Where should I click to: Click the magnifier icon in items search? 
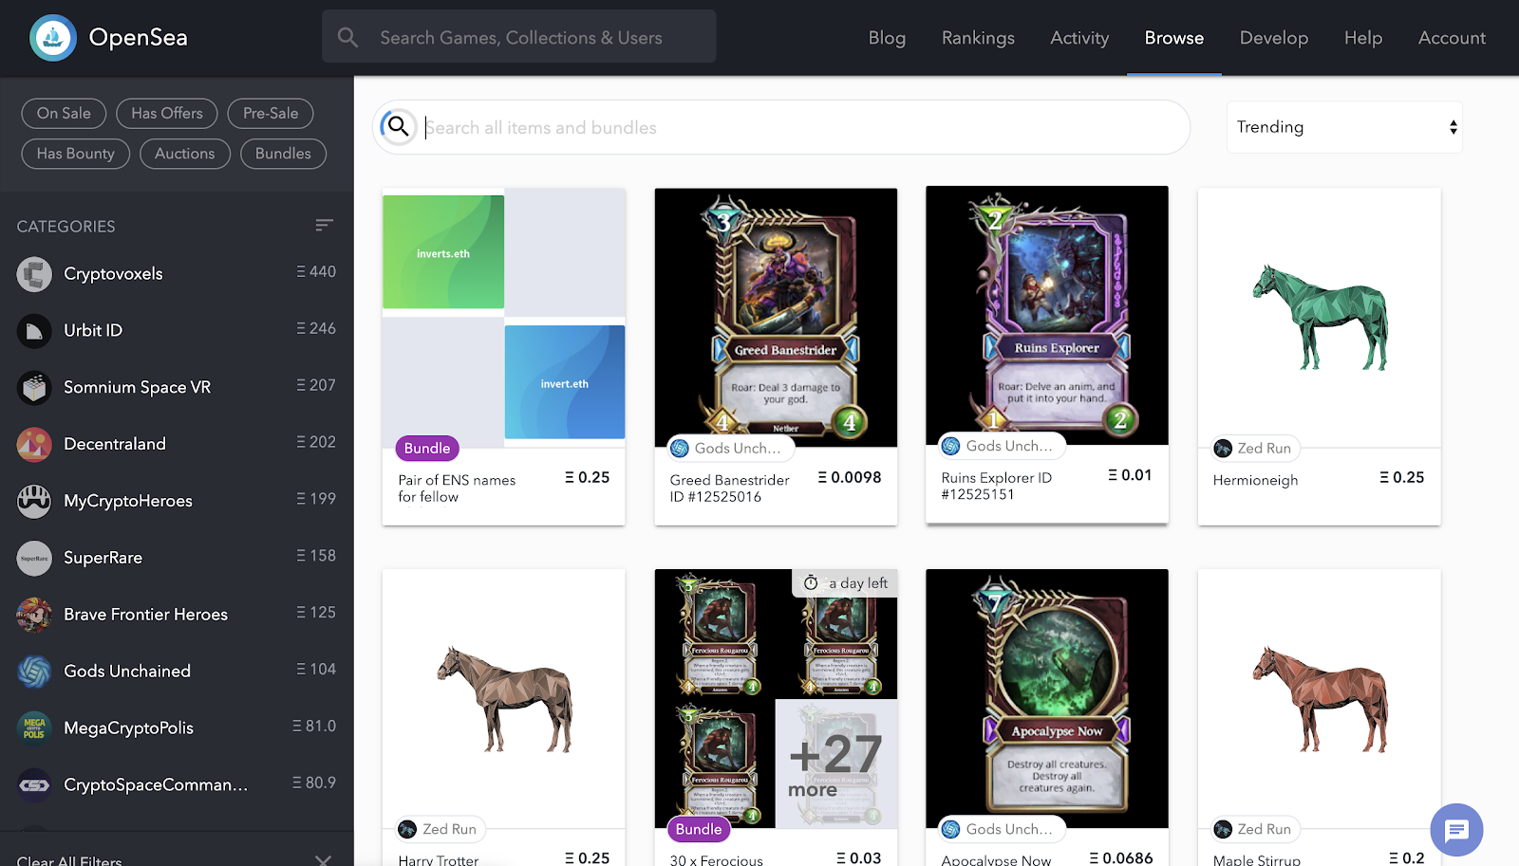point(399,127)
